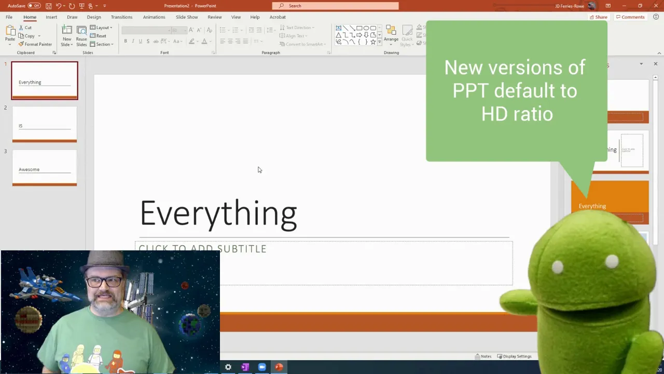
Task: Select slide 2 thumbnail 'IS'
Action: pyautogui.click(x=45, y=124)
